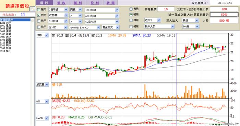
Task: Open the 5日均線 dropdown
Action: (58, 21)
